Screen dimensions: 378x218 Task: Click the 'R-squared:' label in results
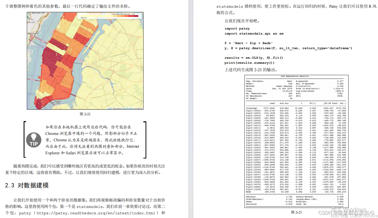tap(302, 81)
